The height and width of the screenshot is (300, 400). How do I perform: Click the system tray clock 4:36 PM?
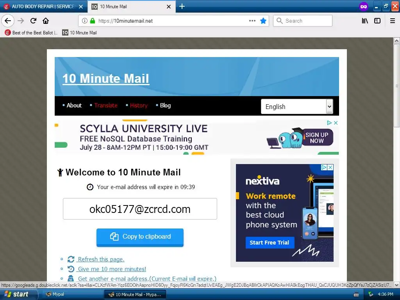coord(386,294)
